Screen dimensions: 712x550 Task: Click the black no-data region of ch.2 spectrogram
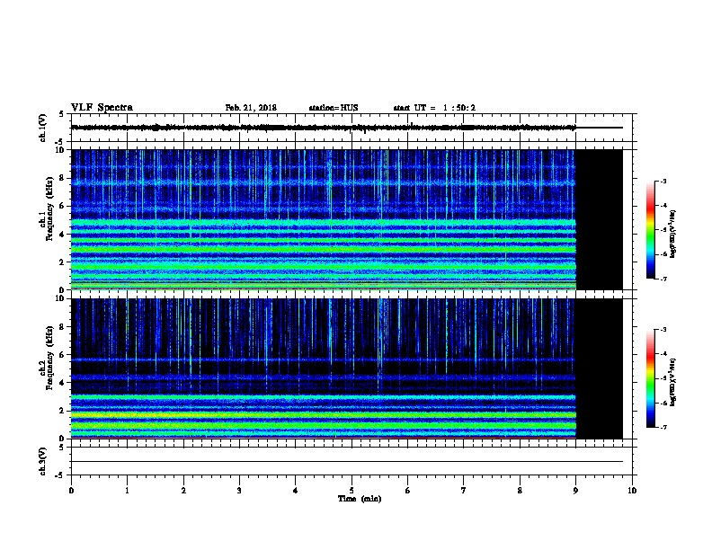(x=600, y=368)
